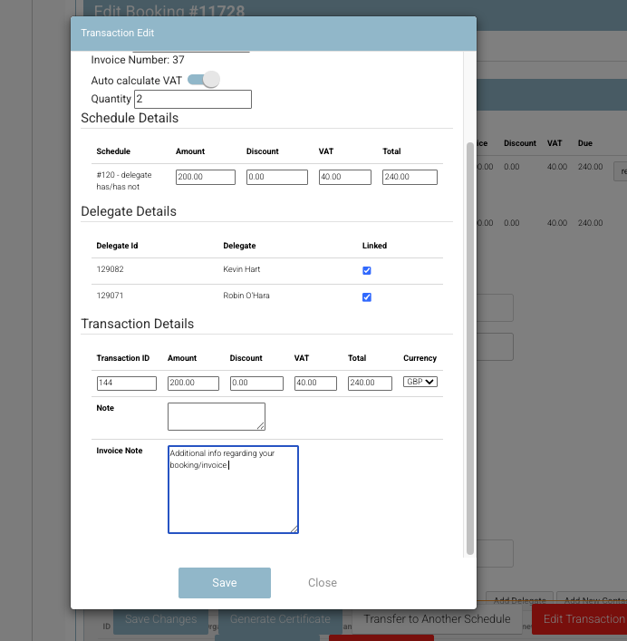The height and width of the screenshot is (641, 627).
Task: Select delegate name Kevin Hart
Action: 241,269
